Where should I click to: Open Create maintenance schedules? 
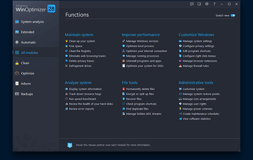point(201,114)
